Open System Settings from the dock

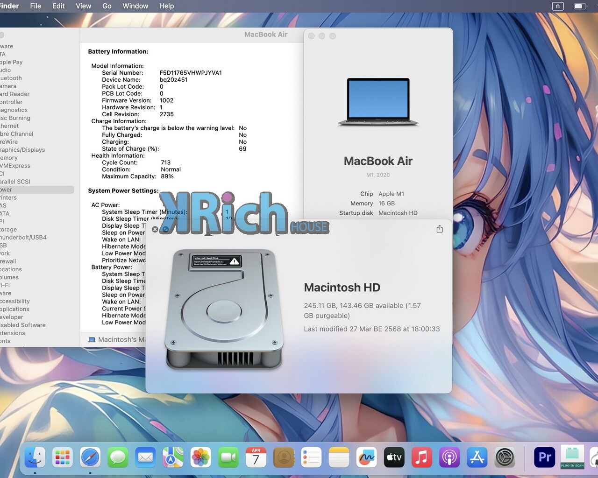(x=505, y=457)
